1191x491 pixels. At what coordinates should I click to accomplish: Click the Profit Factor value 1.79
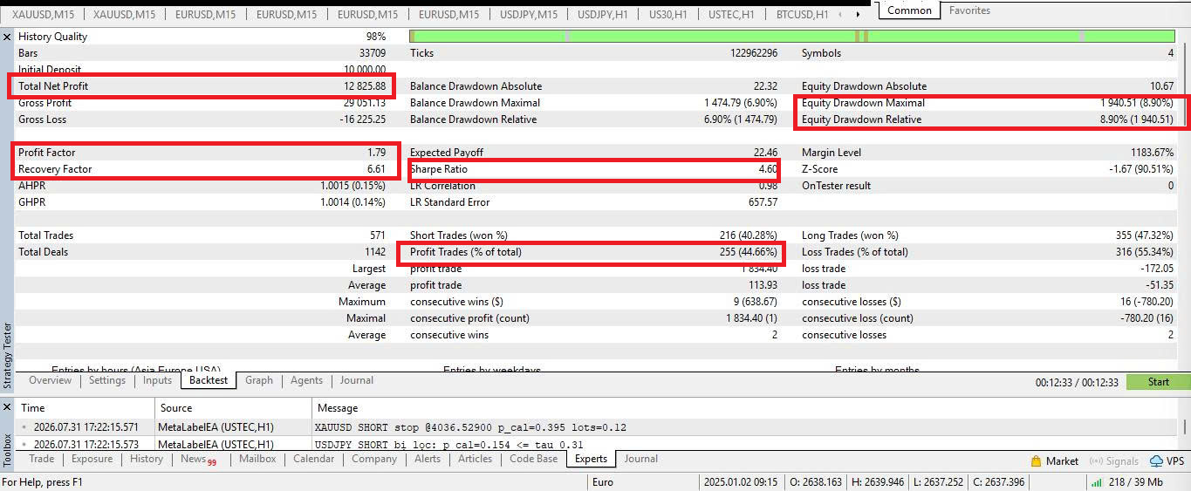tap(376, 153)
